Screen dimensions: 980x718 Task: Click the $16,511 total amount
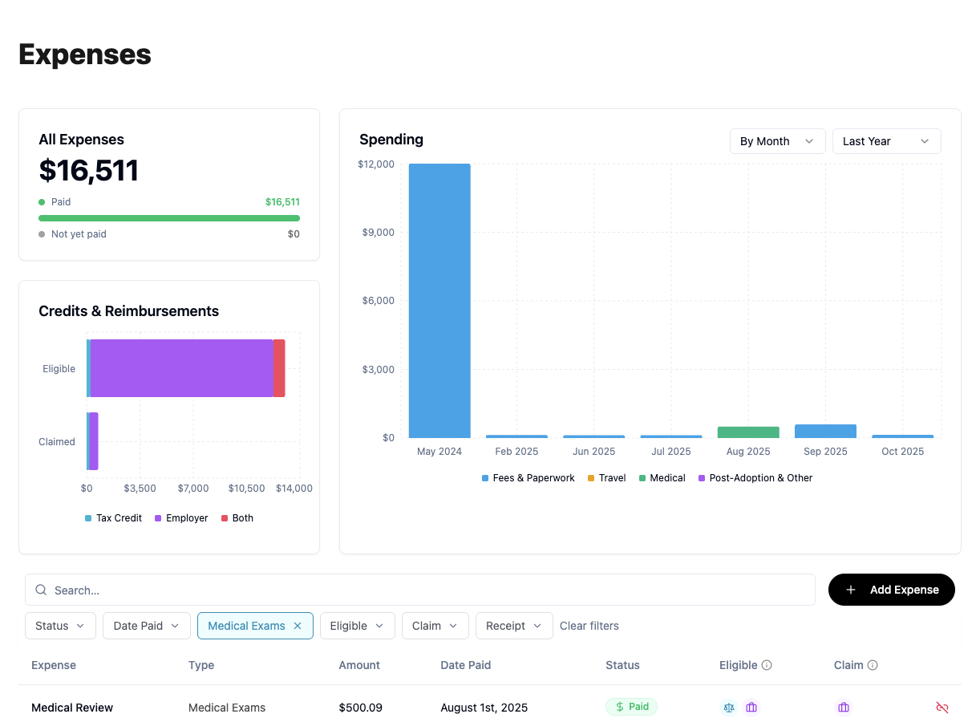(x=89, y=171)
